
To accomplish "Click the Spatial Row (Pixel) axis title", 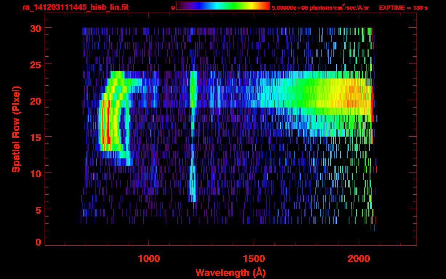I will pyautogui.click(x=16, y=129).
